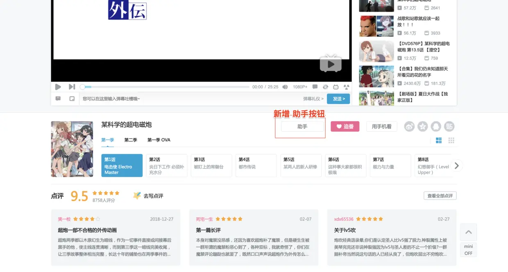
Task: Click the 追番 follow button
Action: 345,126
